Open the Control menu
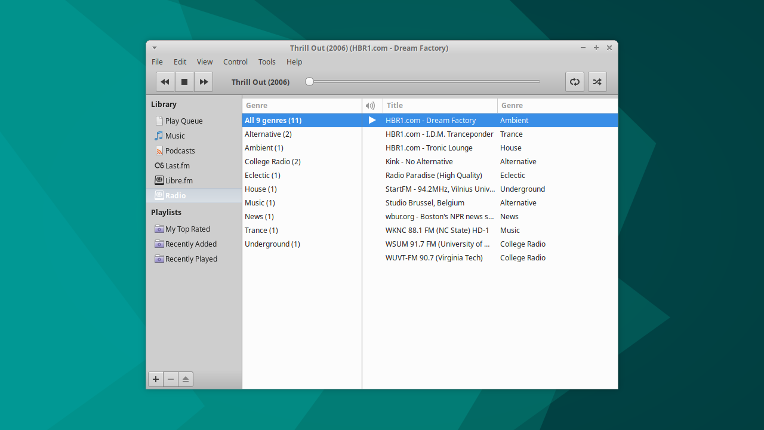 click(x=235, y=62)
